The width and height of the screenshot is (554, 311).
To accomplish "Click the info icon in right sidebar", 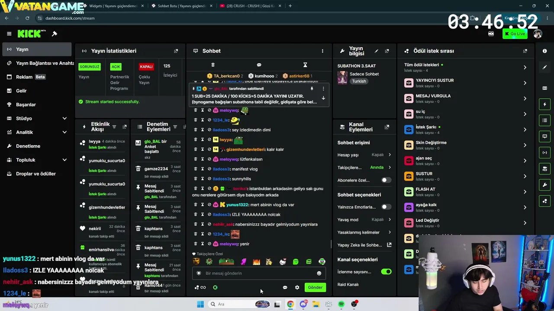I will tap(544, 51).
